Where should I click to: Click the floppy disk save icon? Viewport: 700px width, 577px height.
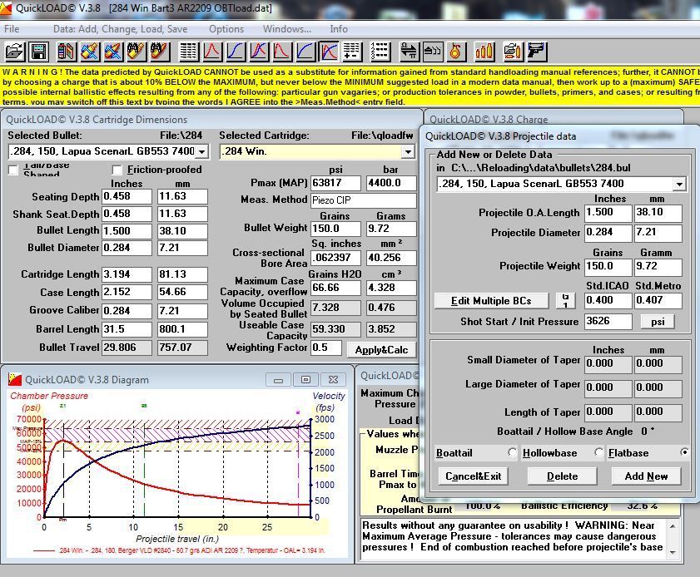tap(38, 52)
